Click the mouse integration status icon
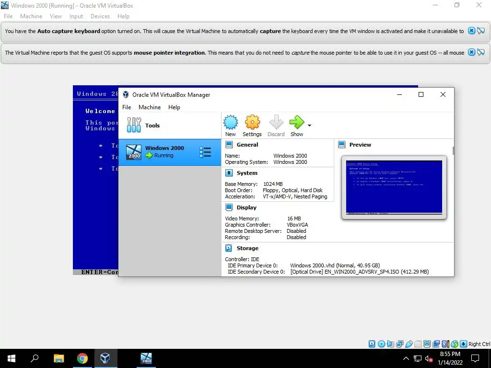491x368 pixels. click(455, 344)
